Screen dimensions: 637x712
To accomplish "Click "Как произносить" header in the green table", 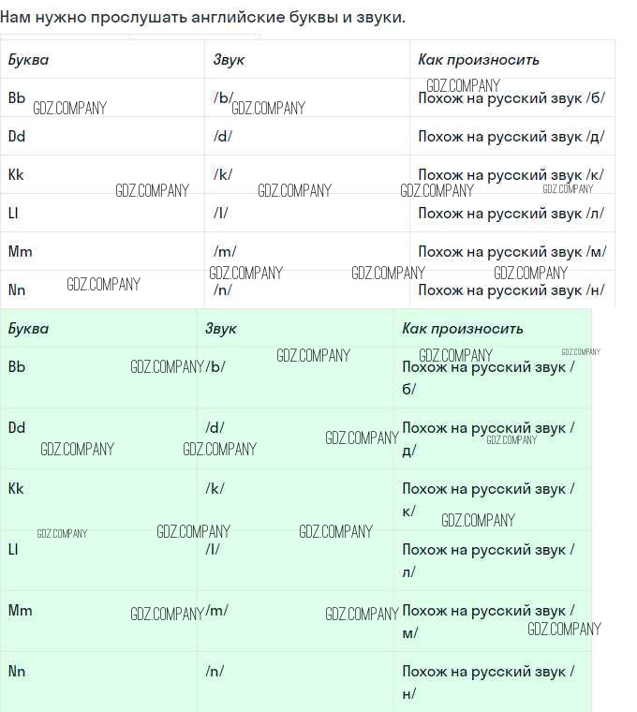I will pos(463,329).
